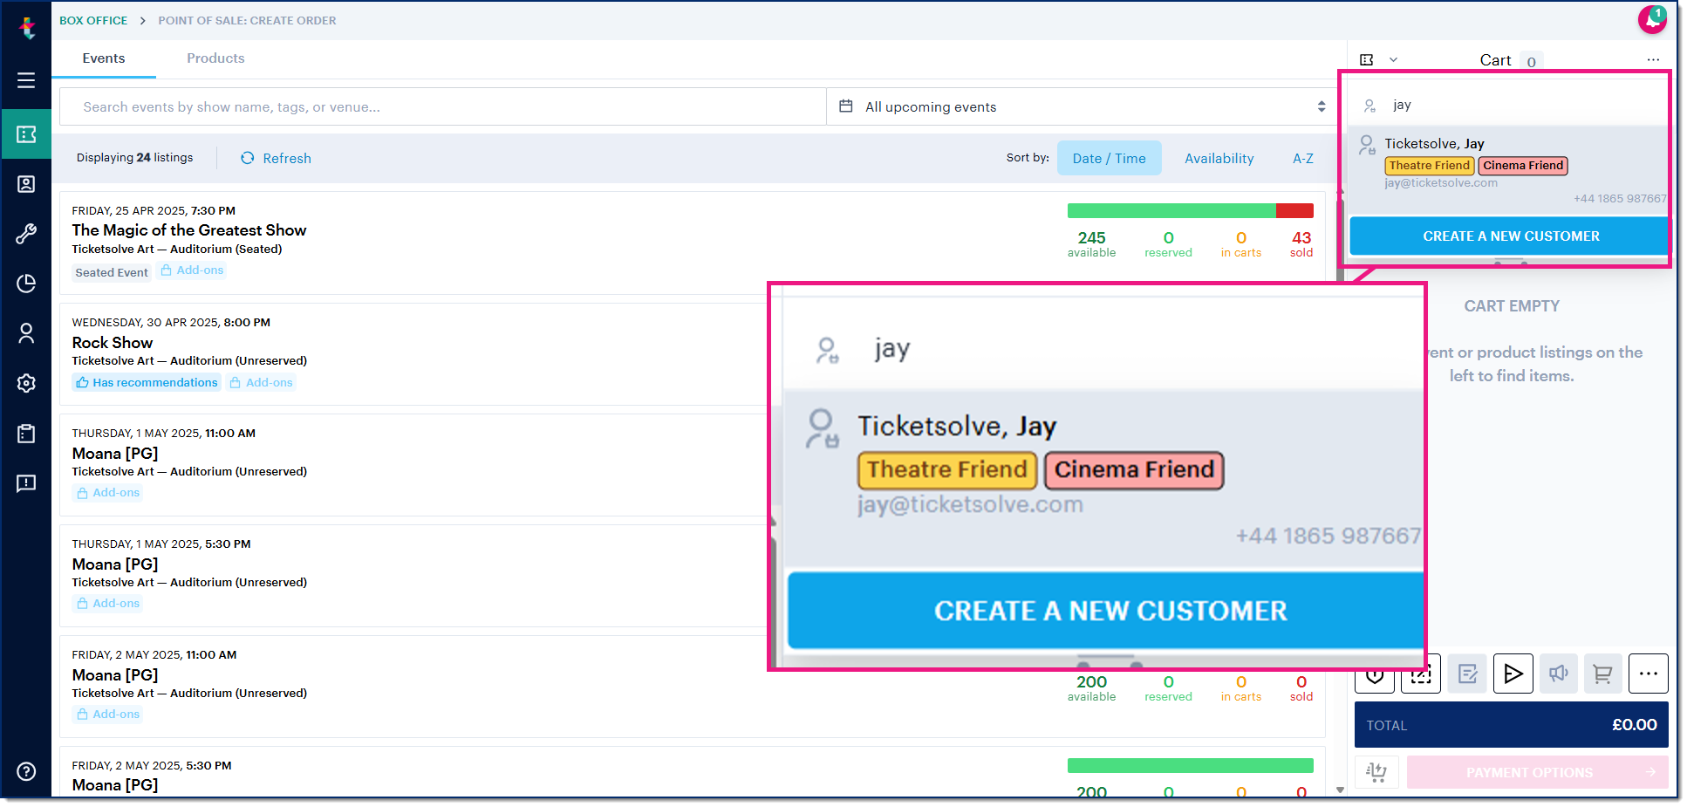Viewport: 1687px width, 807px height.
Task: Click the megaphone marketing icon
Action: click(x=1559, y=674)
